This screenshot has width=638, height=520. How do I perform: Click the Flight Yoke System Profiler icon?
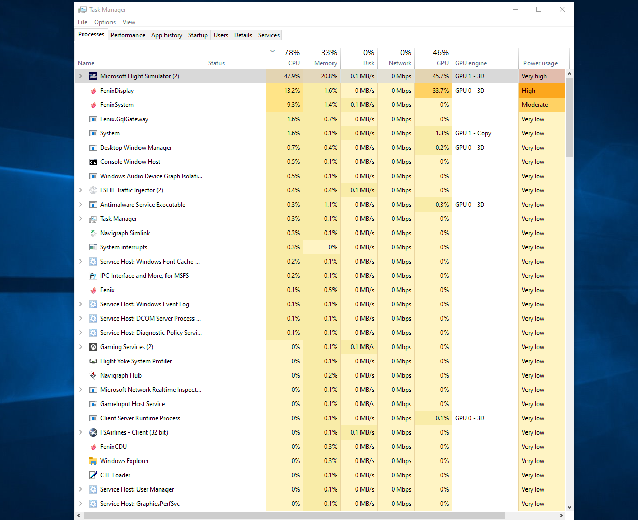[93, 361]
